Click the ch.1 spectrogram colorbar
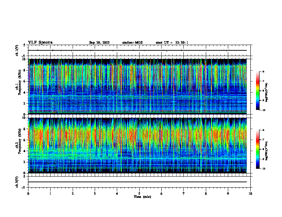 pyautogui.click(x=258, y=91)
